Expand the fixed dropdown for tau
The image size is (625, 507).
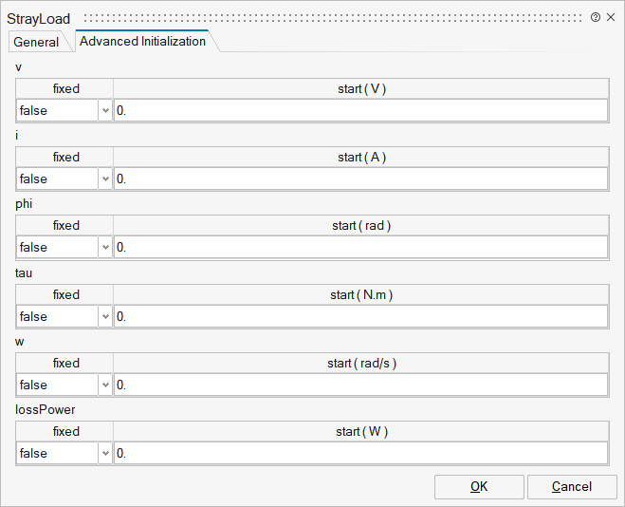(x=104, y=316)
